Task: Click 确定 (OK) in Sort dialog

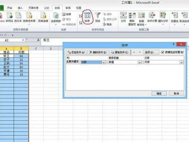Action: (x=159, y=93)
